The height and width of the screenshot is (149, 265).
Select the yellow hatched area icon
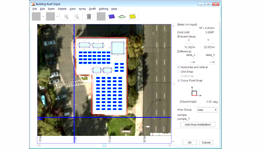(132, 16)
